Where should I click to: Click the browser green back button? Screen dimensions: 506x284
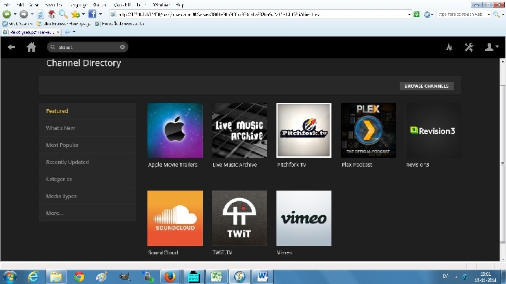coord(6,14)
